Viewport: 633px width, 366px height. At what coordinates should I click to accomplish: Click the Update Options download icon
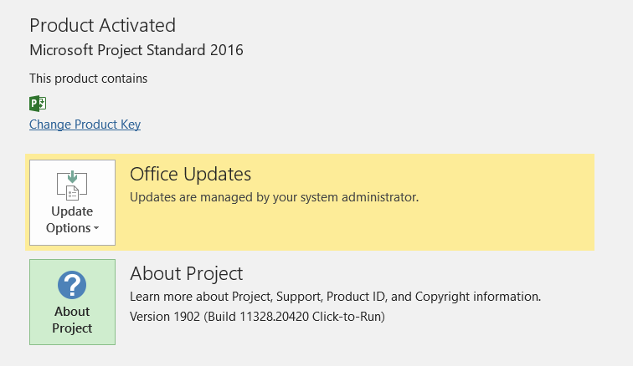pos(72,186)
